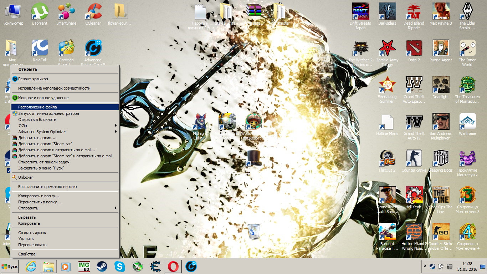This screenshot has height=274, width=487.
Task: Select the San Andreas Multiplayer icon
Action: 441,126
